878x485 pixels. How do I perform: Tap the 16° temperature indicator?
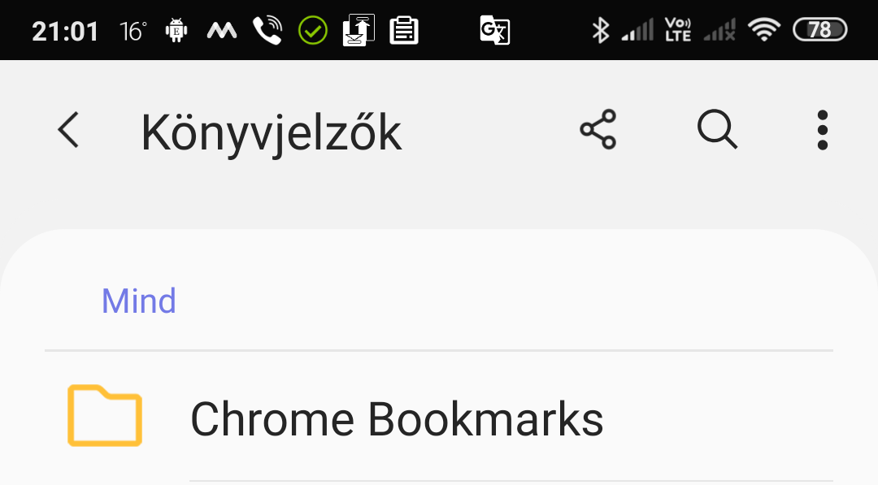133,32
